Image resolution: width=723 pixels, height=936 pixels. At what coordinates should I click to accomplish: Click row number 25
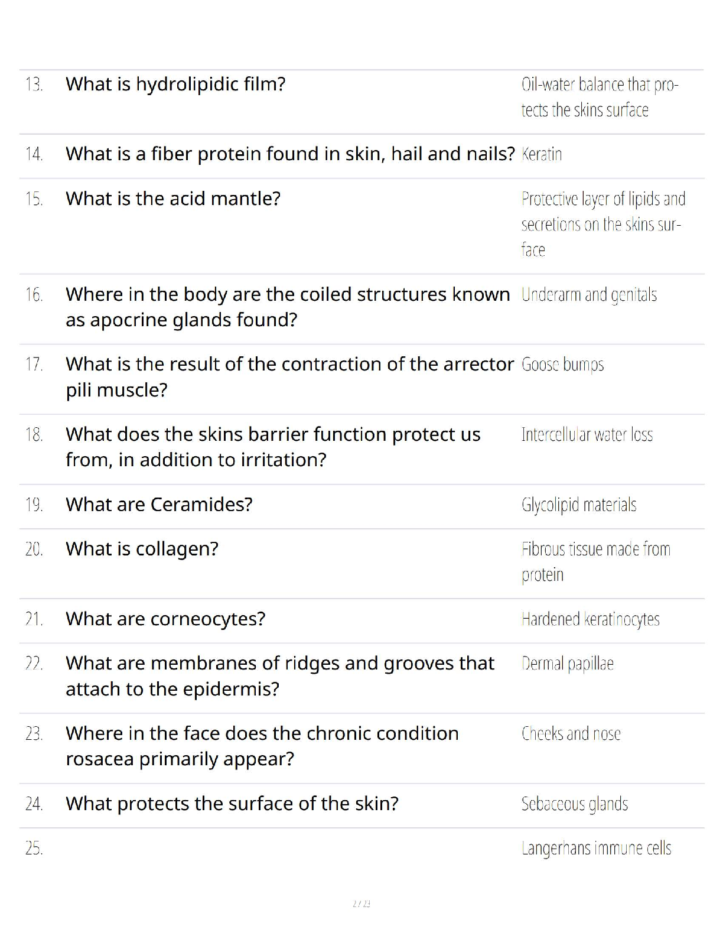tap(34, 849)
